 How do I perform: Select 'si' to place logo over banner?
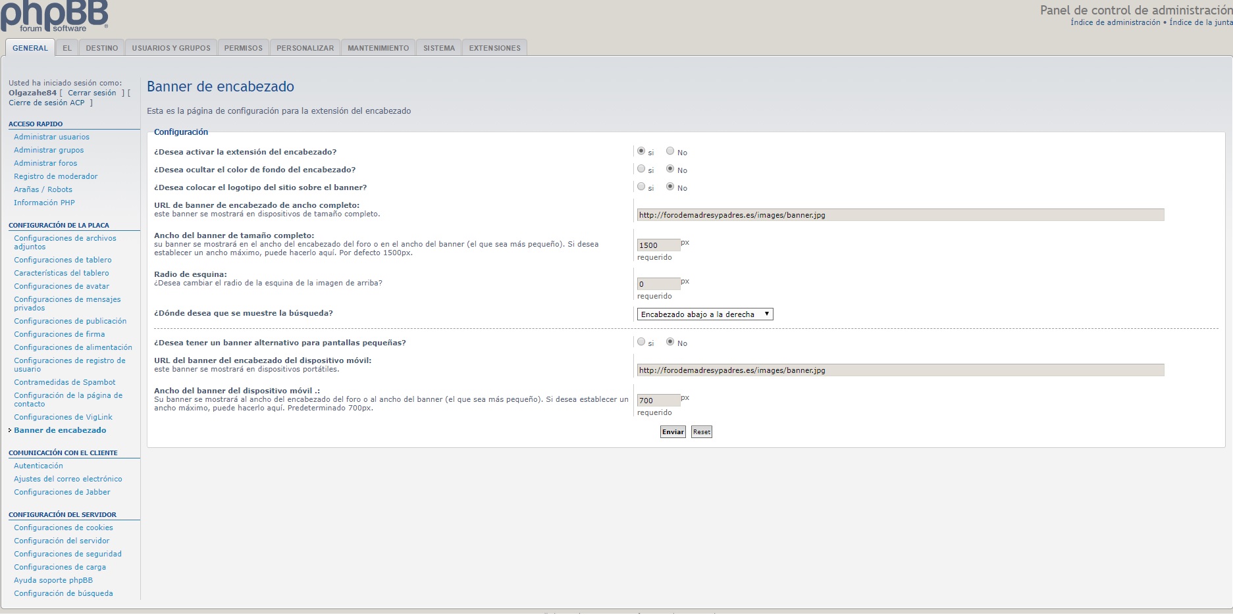point(641,187)
